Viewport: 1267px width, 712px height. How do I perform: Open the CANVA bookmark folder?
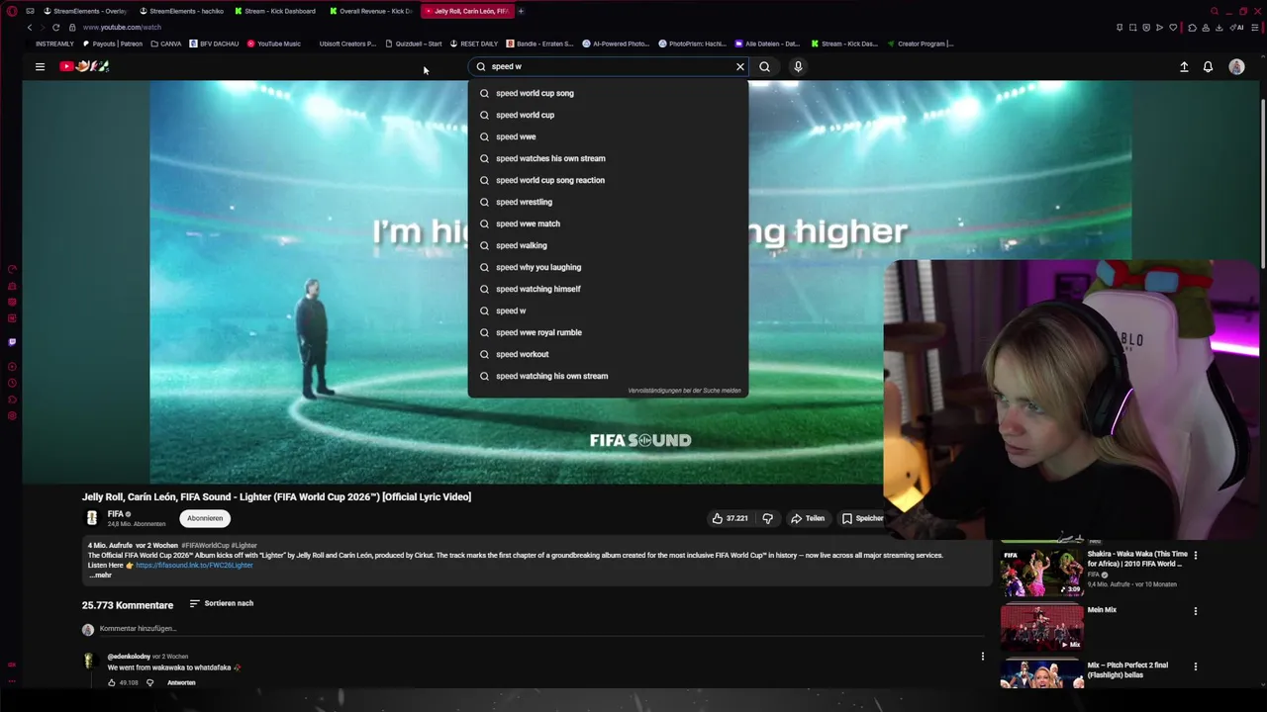166,44
